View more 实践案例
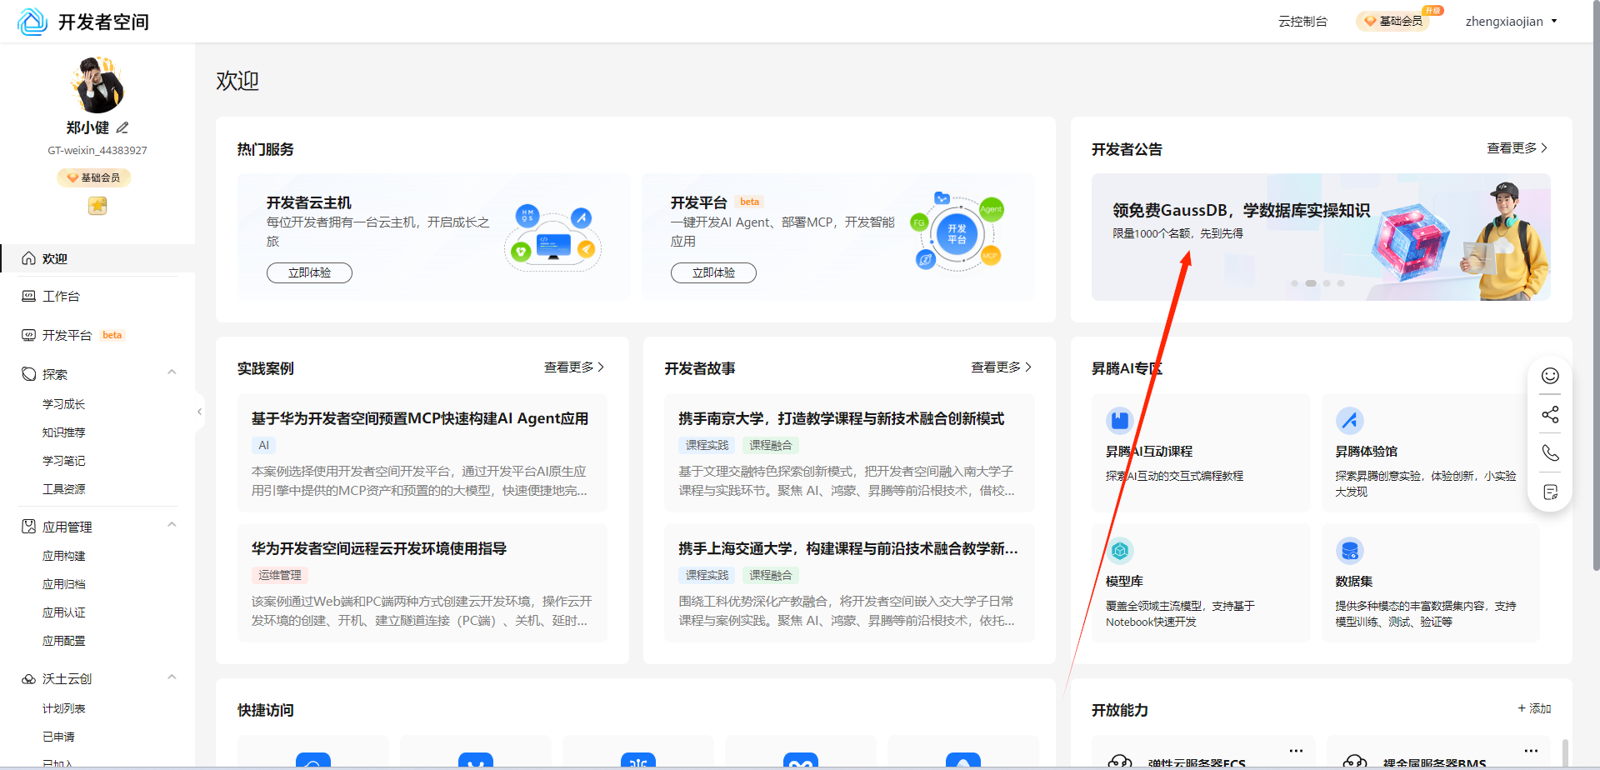The image size is (1600, 770). point(574,367)
